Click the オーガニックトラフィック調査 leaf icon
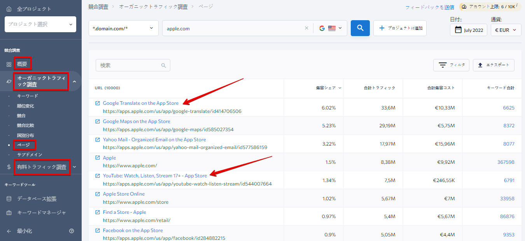The image size is (525, 241). point(9,81)
